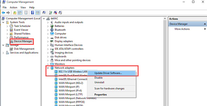Image resolution: width=207 pixels, height=106 pixels.
Task: Click the Update Driver Software toolbar icon
Action: [50, 13]
